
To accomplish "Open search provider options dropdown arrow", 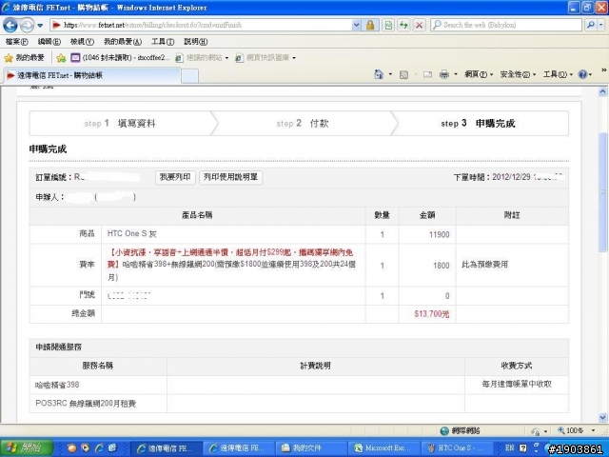I will 600,26.
